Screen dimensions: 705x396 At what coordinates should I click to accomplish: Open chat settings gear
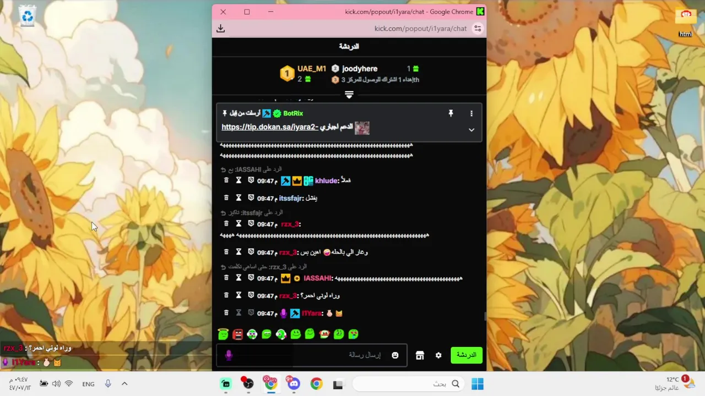[x=438, y=355]
